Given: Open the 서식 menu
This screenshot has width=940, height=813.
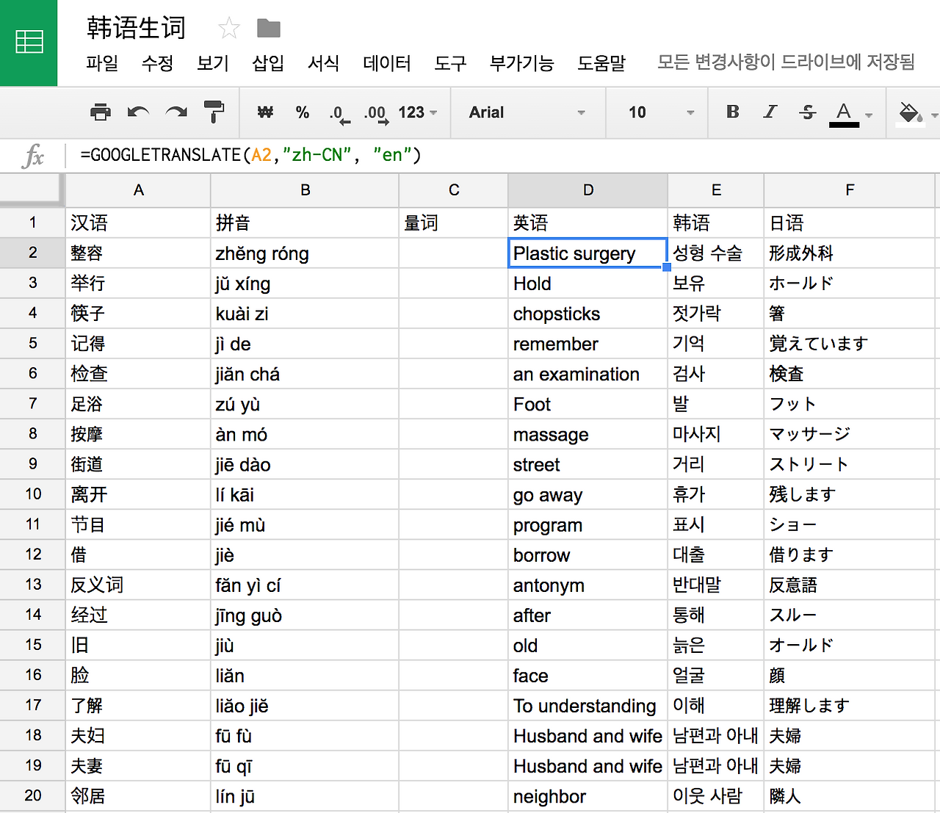Looking at the screenshot, I should click(x=323, y=63).
